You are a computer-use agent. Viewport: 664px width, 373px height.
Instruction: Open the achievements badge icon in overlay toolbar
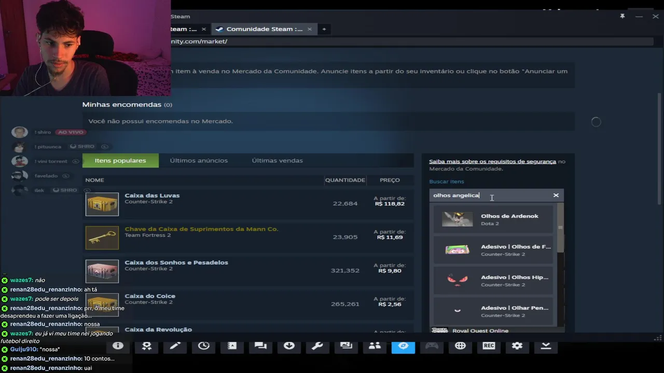click(x=147, y=346)
